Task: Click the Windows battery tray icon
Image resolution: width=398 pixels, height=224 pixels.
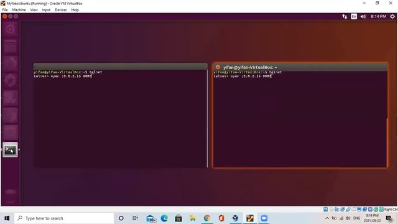Action: pos(334,218)
